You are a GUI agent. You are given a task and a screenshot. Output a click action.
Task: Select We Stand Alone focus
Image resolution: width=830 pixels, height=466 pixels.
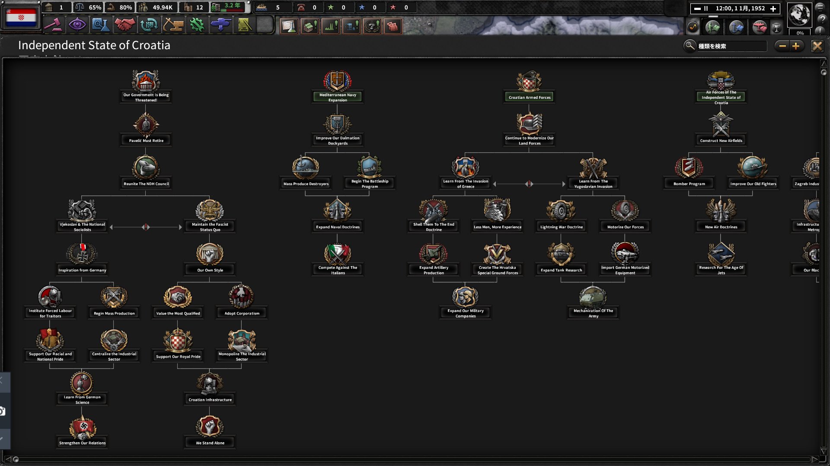point(210,431)
